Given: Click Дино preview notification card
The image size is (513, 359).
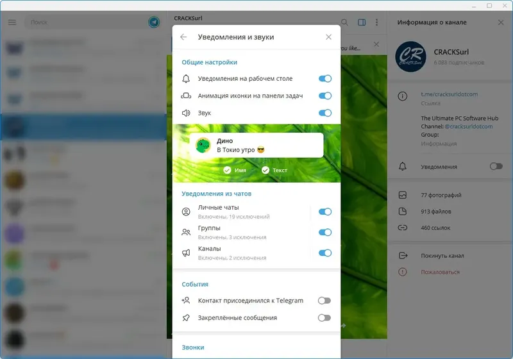Looking at the screenshot, I should (x=256, y=145).
